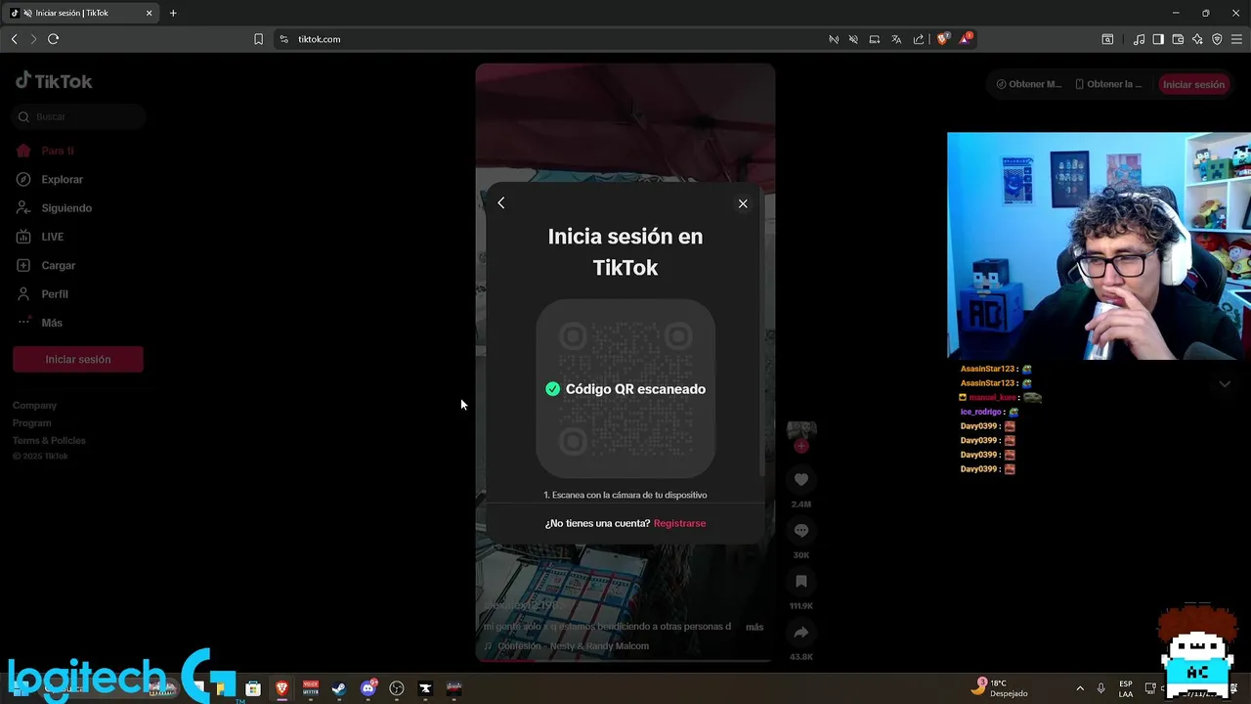Image resolution: width=1251 pixels, height=704 pixels.
Task: Click the translate page icon
Action: click(x=896, y=39)
